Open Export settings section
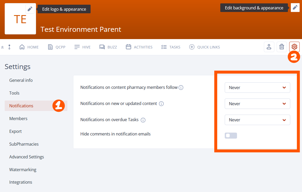This screenshot has height=192, width=302. [x=15, y=131]
